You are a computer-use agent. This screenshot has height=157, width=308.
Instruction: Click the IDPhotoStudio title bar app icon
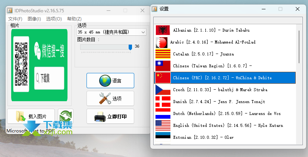click(10, 10)
